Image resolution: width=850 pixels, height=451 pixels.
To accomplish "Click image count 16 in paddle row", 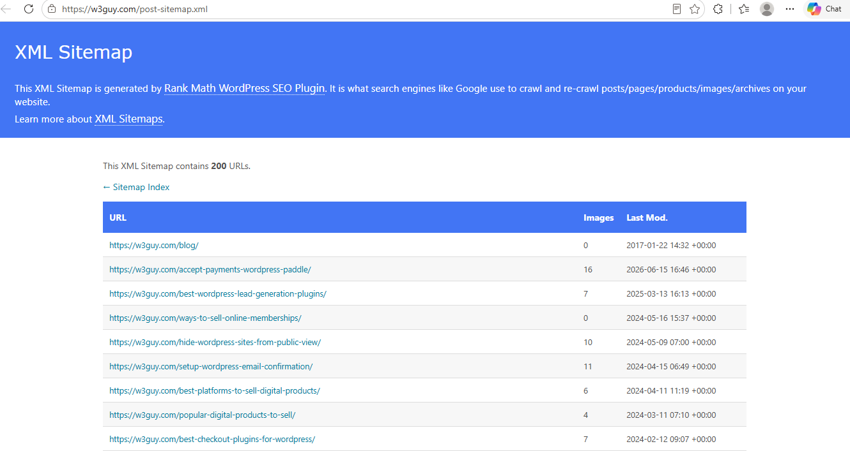I will click(588, 269).
